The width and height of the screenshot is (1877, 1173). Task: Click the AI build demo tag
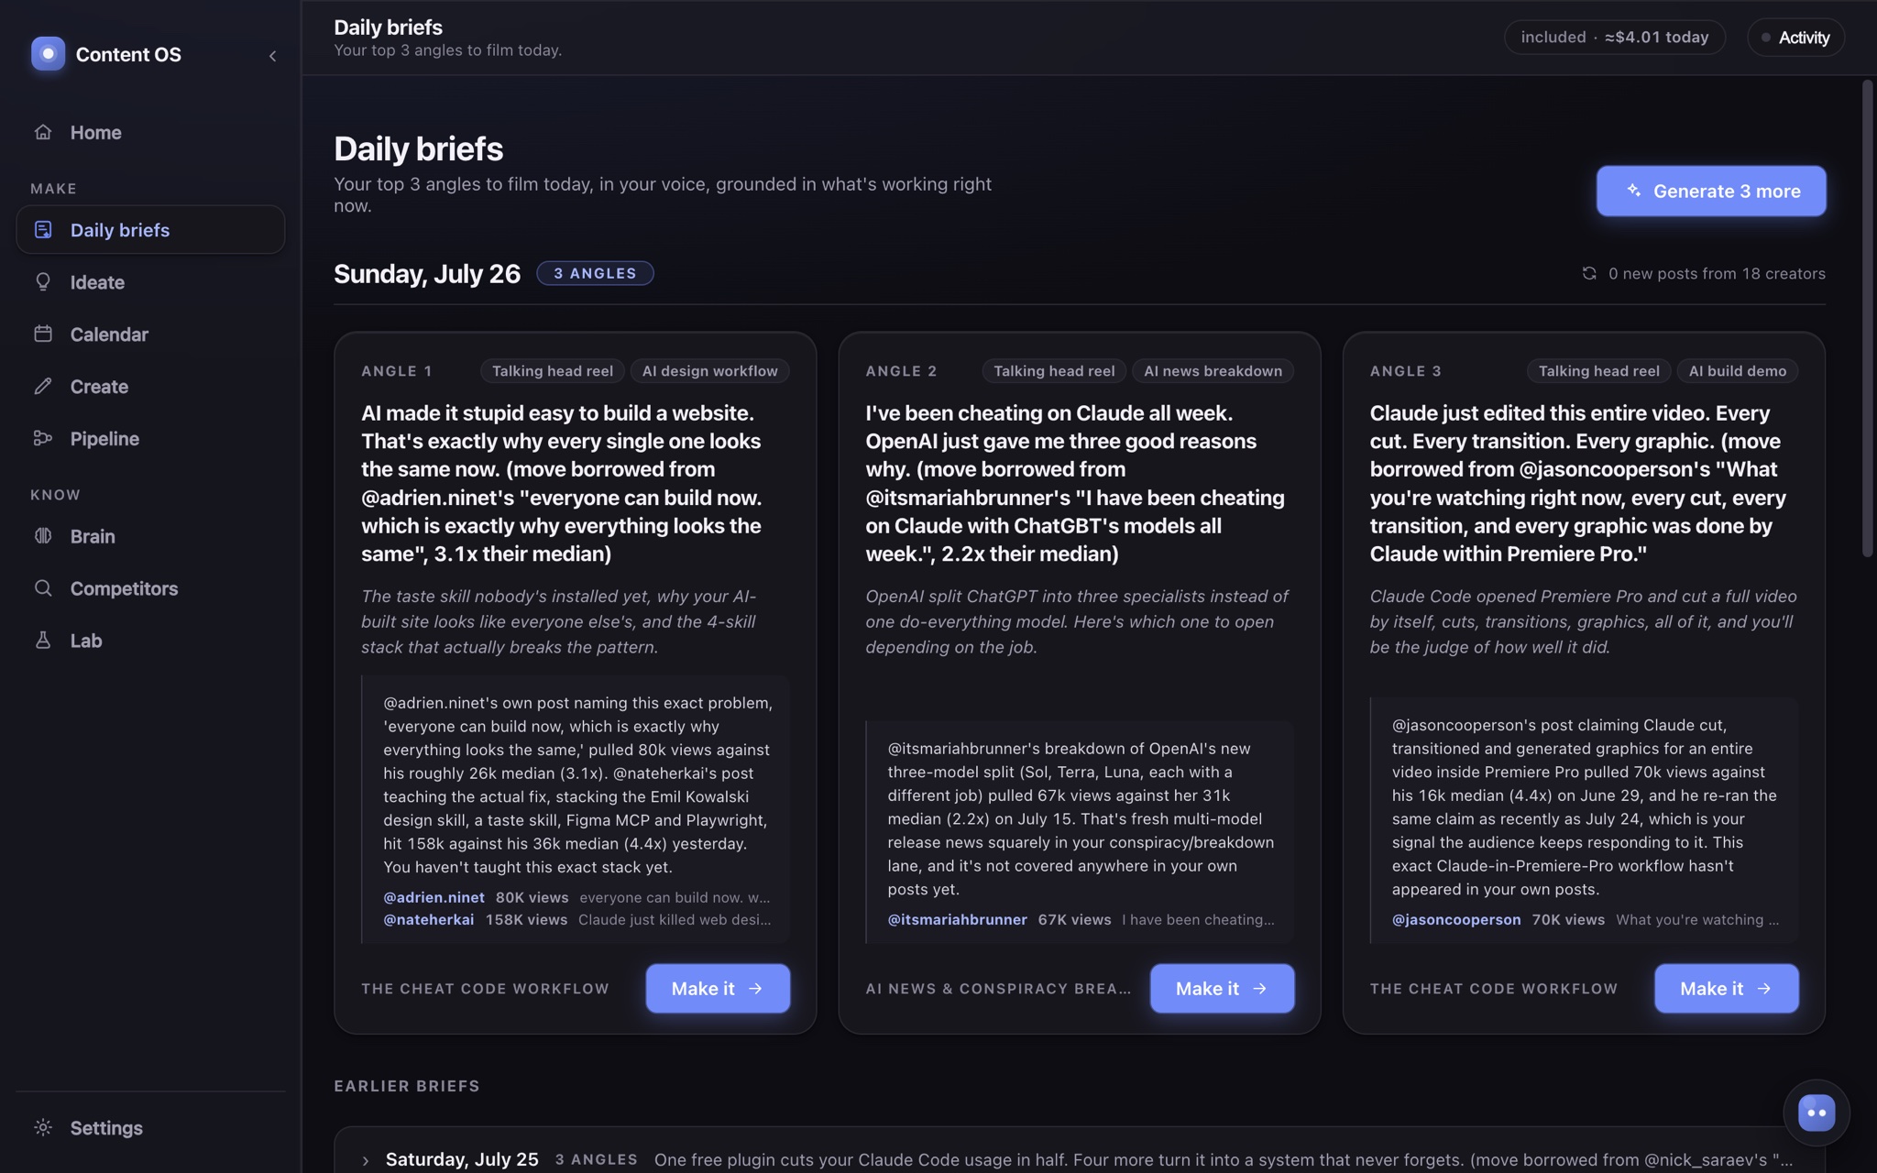tap(1737, 371)
